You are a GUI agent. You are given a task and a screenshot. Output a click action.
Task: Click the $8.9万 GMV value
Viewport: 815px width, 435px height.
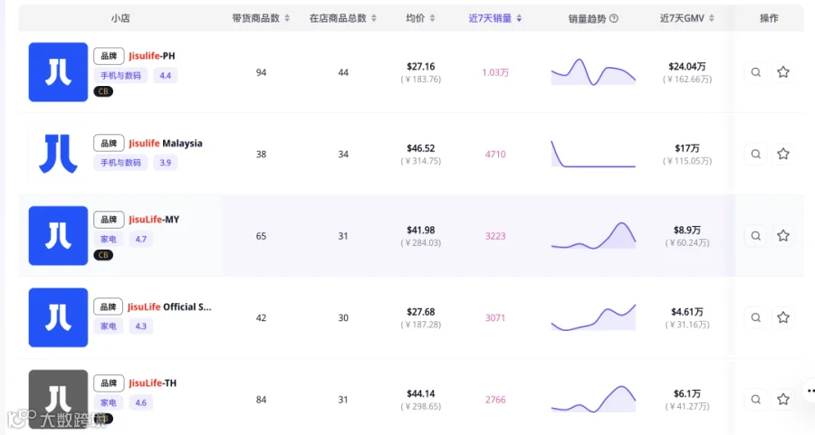tap(687, 230)
